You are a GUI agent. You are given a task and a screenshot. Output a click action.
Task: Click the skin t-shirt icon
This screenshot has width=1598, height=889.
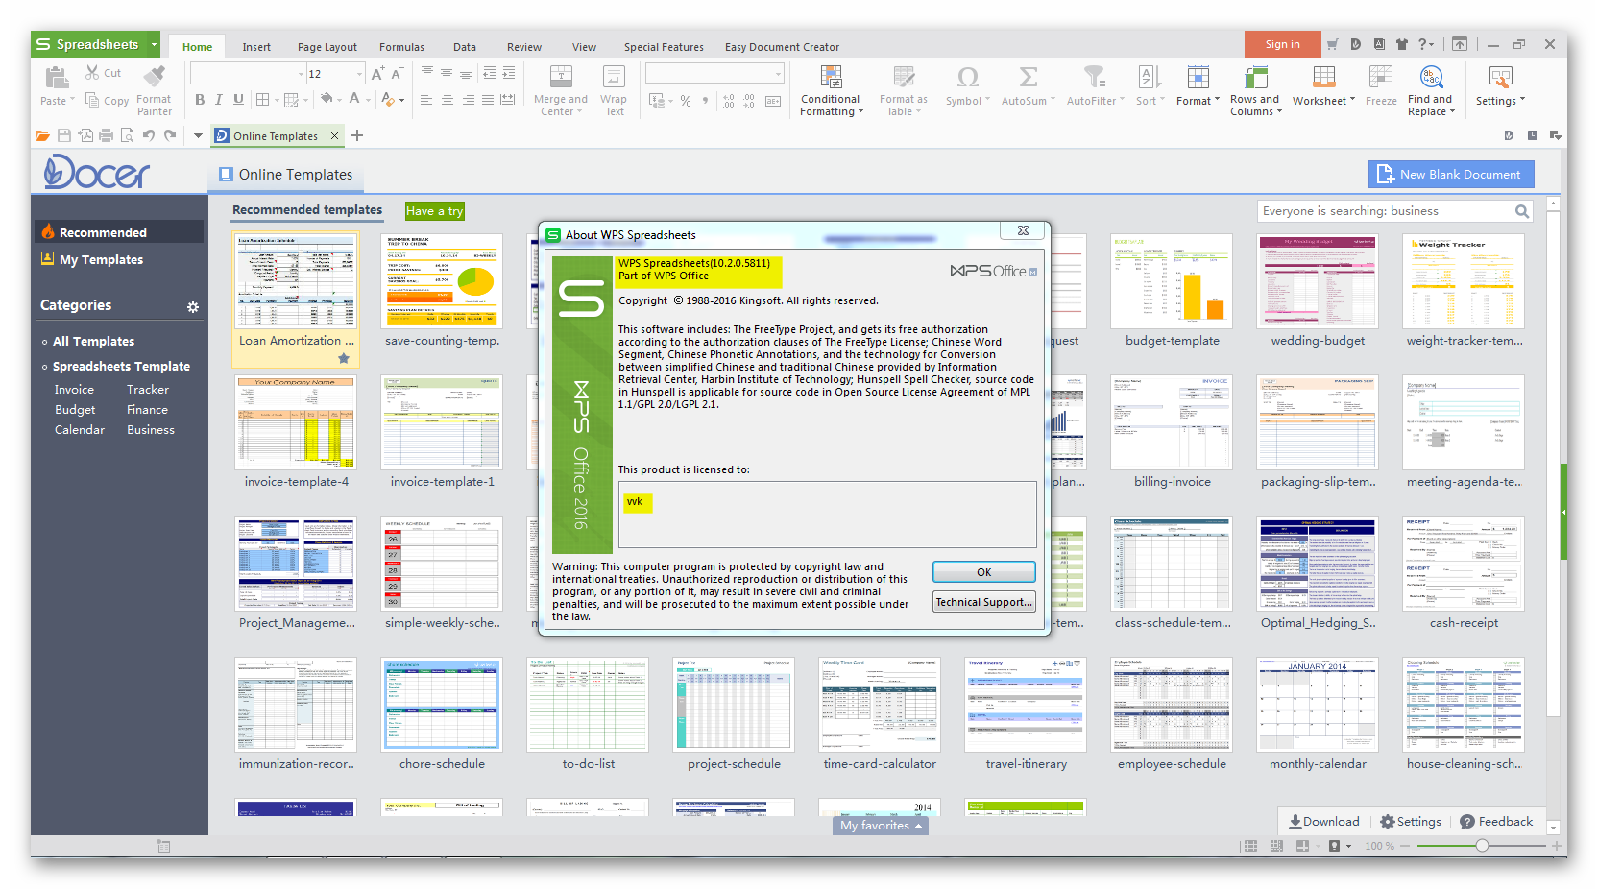pyautogui.click(x=1401, y=44)
